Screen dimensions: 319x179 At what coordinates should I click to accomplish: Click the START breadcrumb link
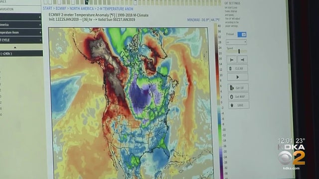(47, 8)
